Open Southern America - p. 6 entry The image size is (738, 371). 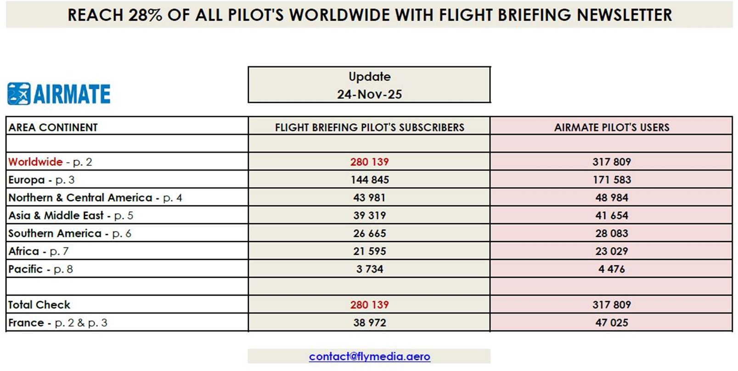(x=70, y=233)
